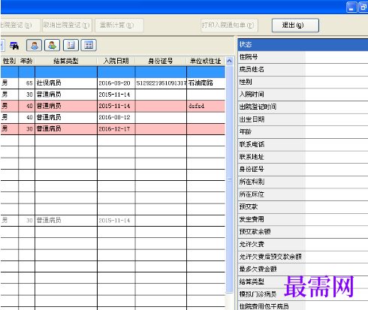Select the highlighted blank row at the top of the table

[x=113, y=72]
